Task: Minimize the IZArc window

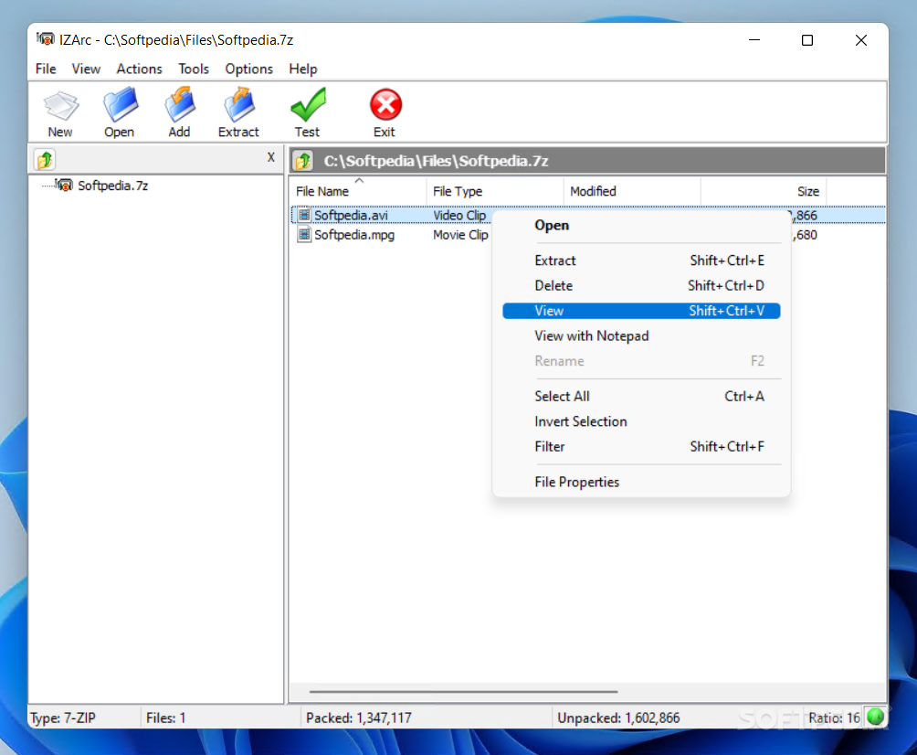Action: tap(754, 40)
